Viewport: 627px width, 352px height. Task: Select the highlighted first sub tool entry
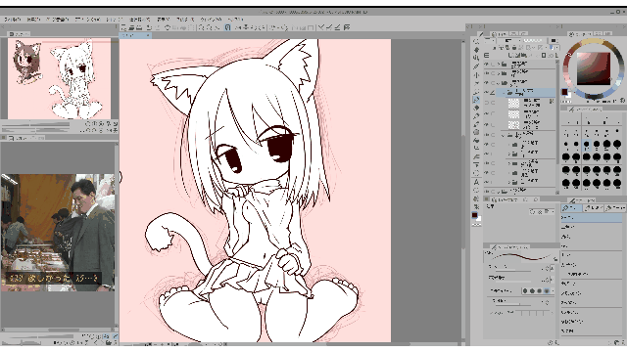point(592,217)
